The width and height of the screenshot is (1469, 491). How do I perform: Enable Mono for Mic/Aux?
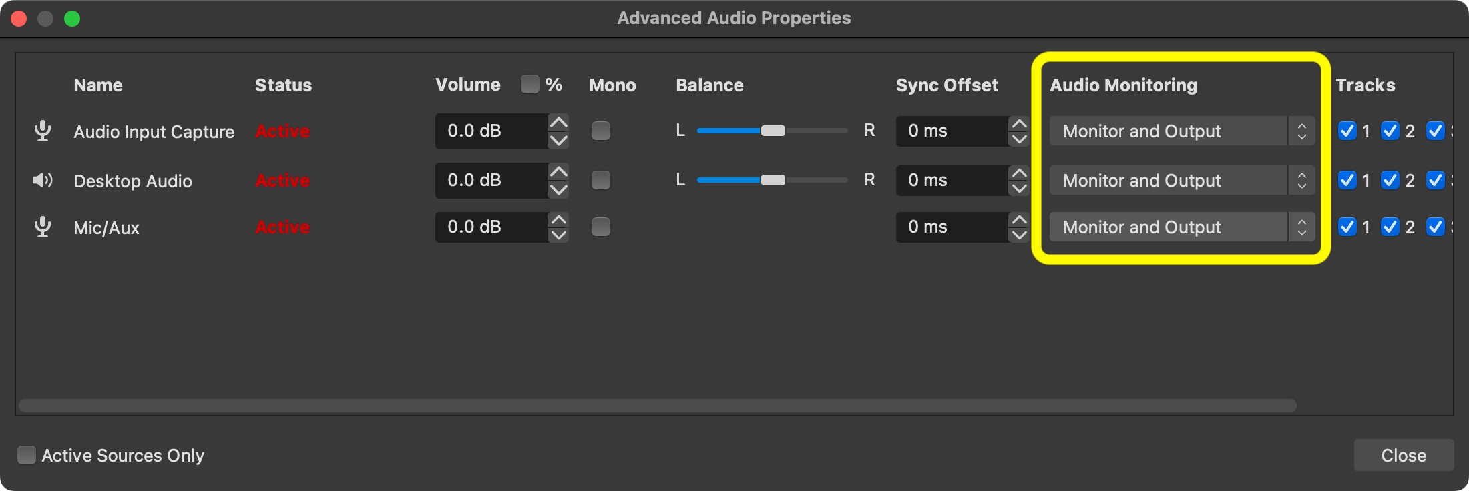(601, 227)
